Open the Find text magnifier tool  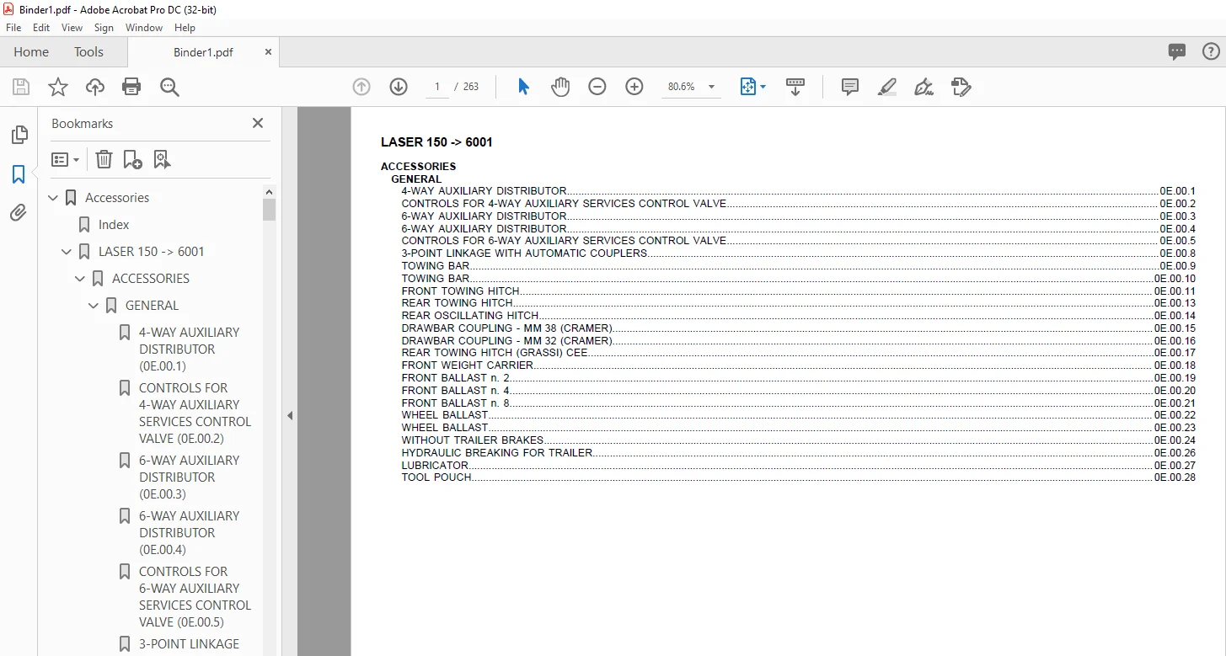coord(169,87)
